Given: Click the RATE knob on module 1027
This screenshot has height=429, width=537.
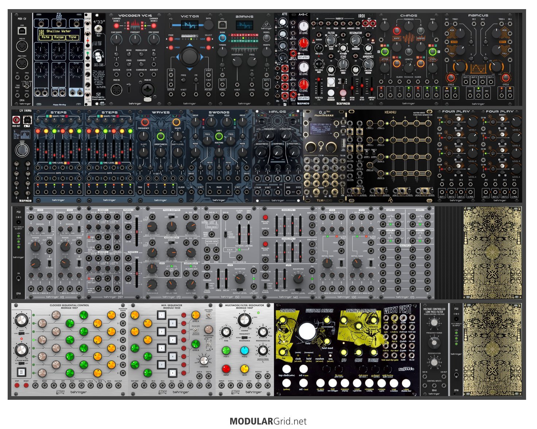Looking at the screenshot, I should point(21,320).
